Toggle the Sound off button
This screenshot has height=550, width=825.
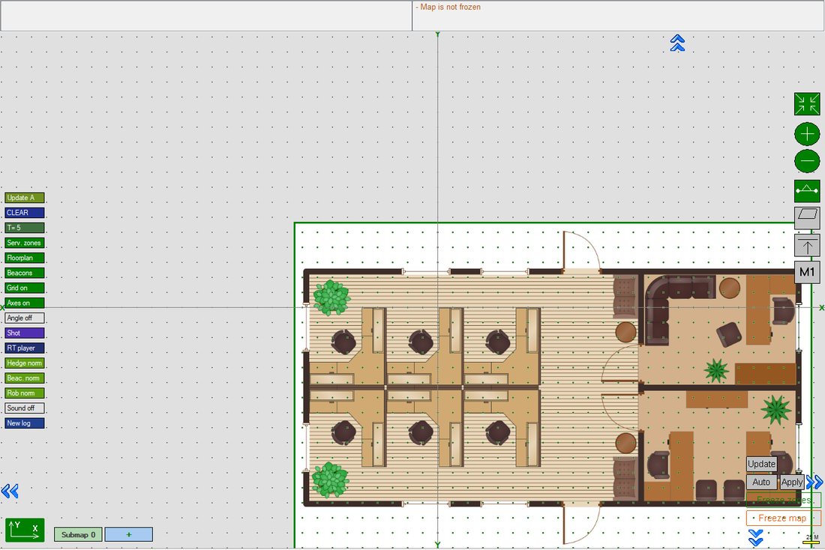[25, 408]
